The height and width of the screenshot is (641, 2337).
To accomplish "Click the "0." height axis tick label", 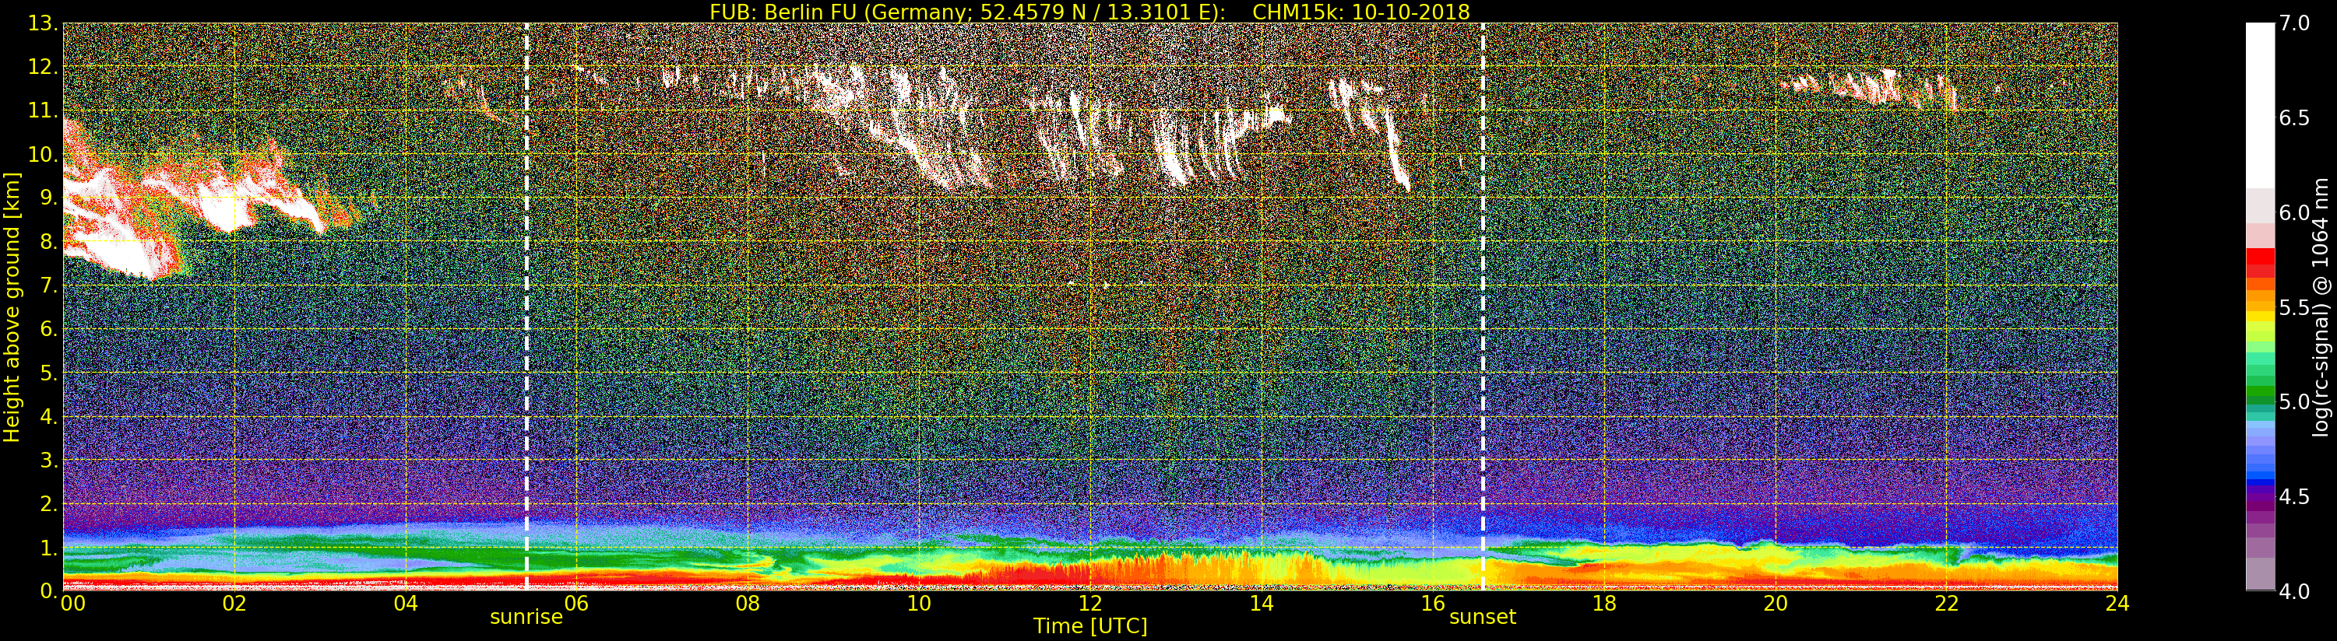I will pos(48,590).
